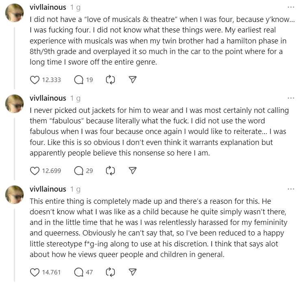Open more options menu on second post
305x285 pixels.
point(291,98)
